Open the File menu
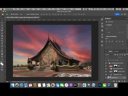The width and height of the screenshot is (128, 96). (16, 9)
